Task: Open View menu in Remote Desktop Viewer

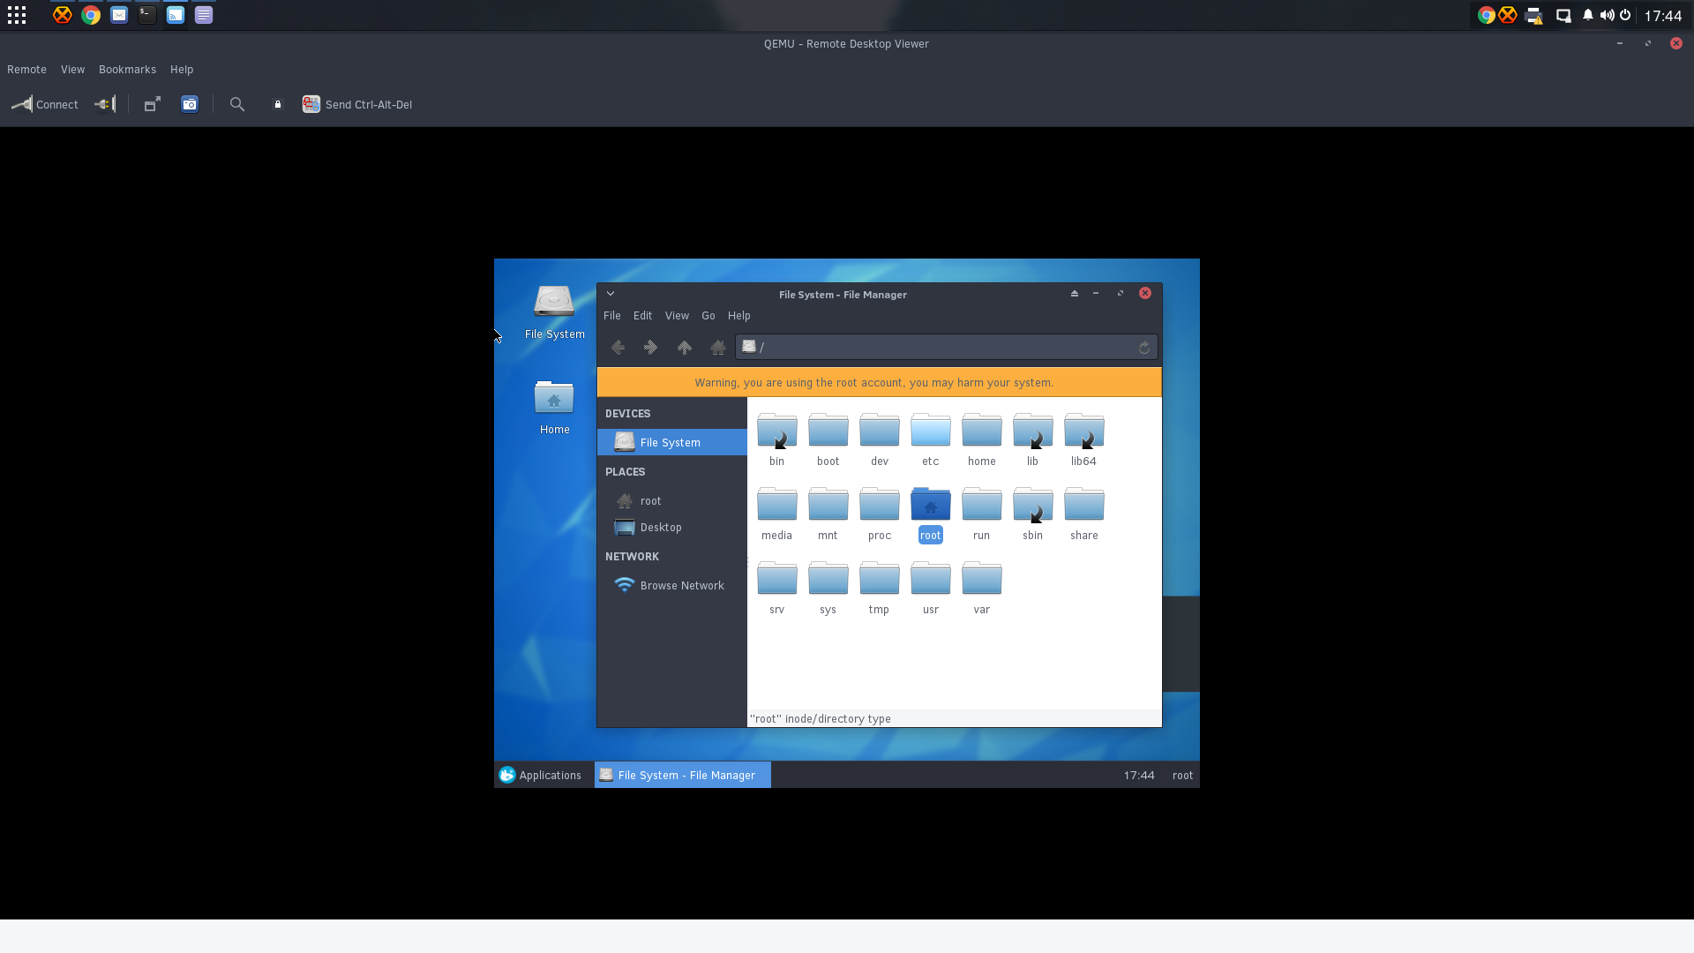Action: [x=72, y=70]
